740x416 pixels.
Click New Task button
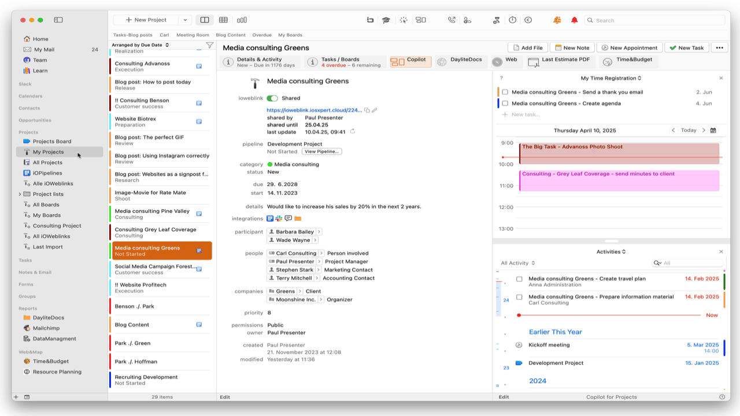[687, 48]
